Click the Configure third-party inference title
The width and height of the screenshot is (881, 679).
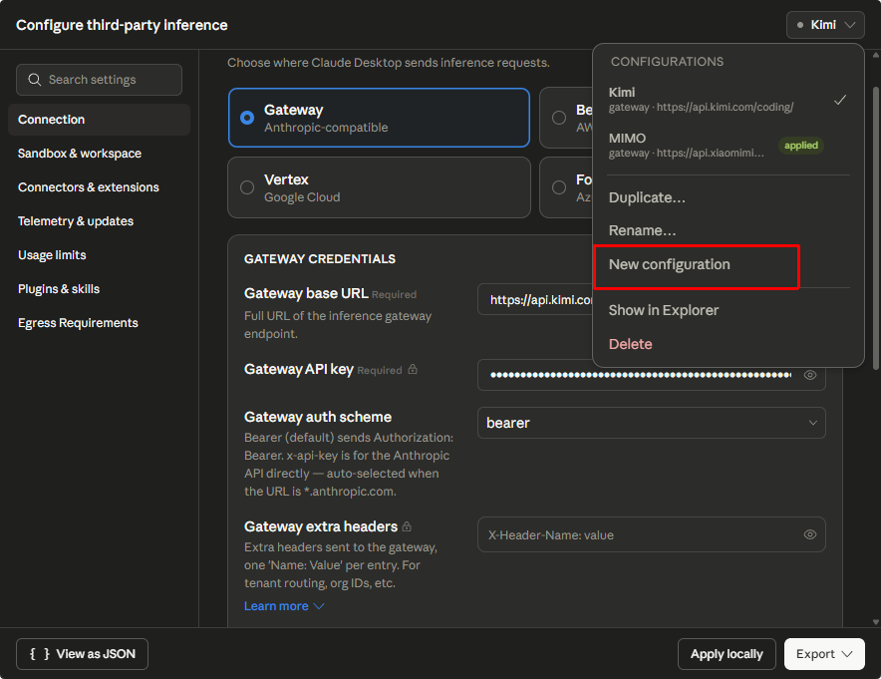(x=122, y=25)
